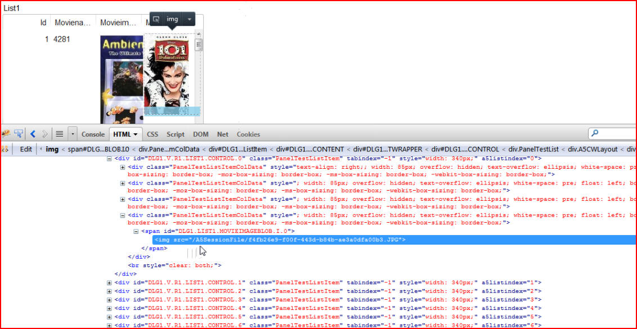Click the search magnifier icon
Viewport: 637px width, 329px height.
(x=595, y=133)
